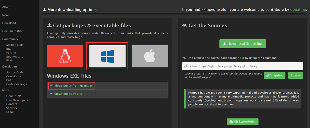Click the Browse button

click(x=296, y=75)
